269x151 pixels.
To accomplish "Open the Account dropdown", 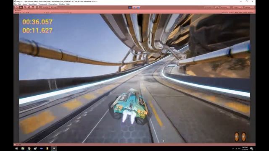I will (x=225, y=8).
